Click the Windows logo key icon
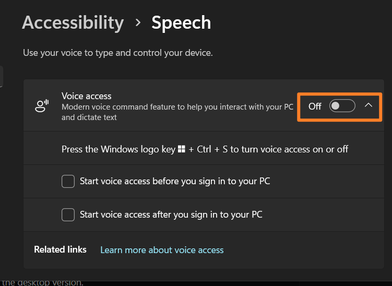 pos(182,149)
